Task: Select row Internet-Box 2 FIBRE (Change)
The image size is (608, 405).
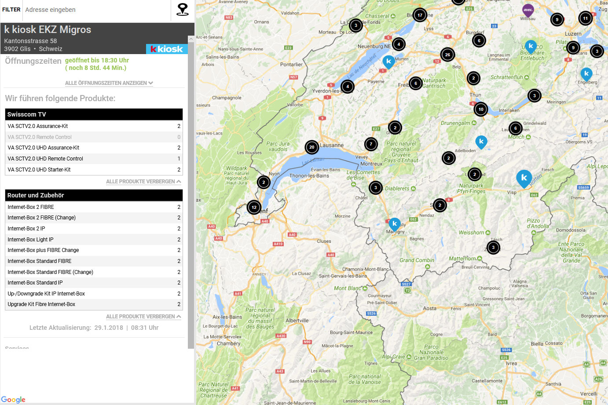Action: [94, 218]
